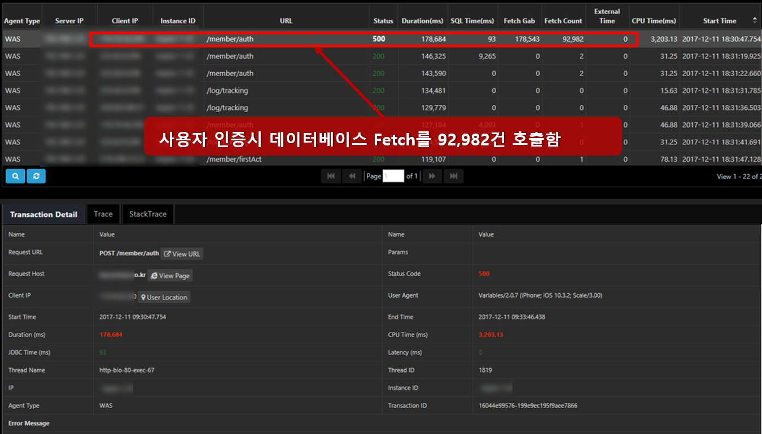Select the Transaction Detail tab
This screenshot has height=434, width=762.
[43, 214]
